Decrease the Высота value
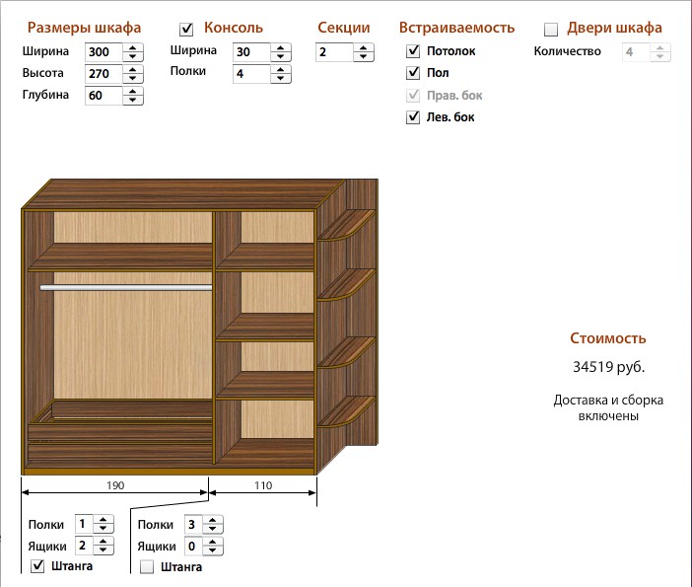692x587 pixels. tap(132, 78)
